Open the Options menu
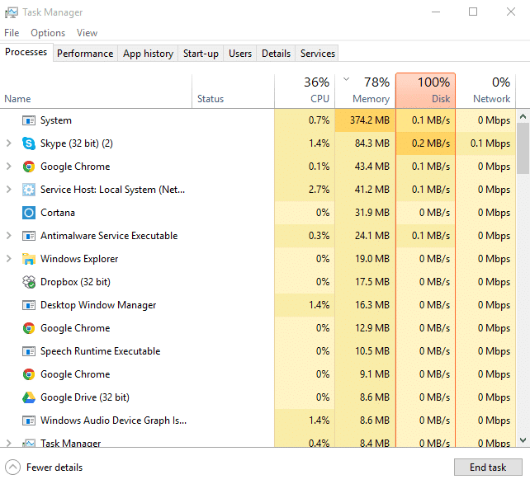 pos(48,33)
